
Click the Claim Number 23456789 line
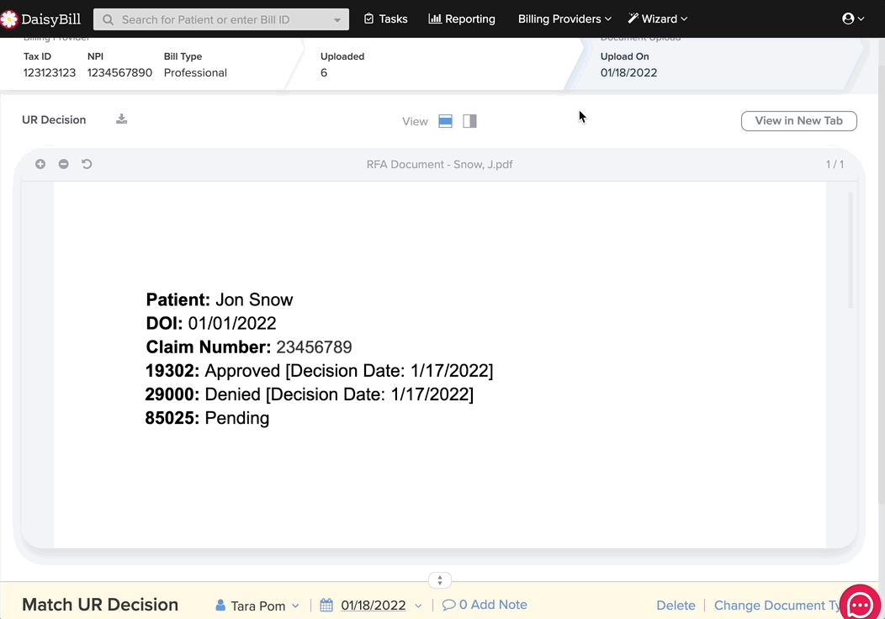[x=249, y=347]
